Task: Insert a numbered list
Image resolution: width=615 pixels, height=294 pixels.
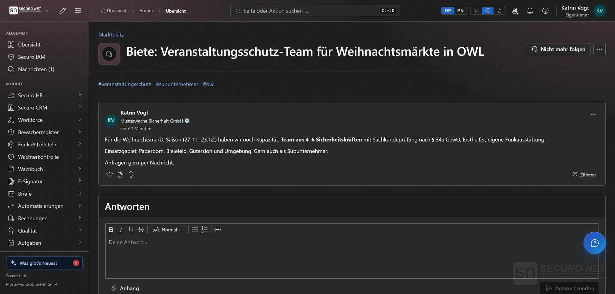Action: (x=205, y=229)
